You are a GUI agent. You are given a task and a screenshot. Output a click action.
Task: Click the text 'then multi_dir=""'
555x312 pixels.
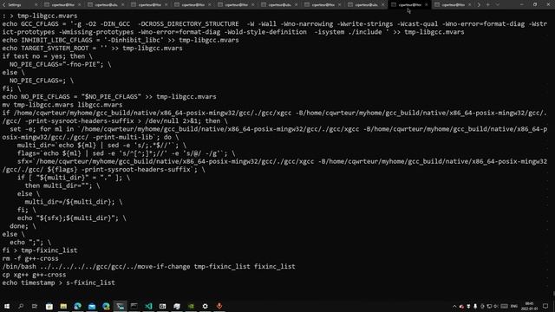click(58, 185)
